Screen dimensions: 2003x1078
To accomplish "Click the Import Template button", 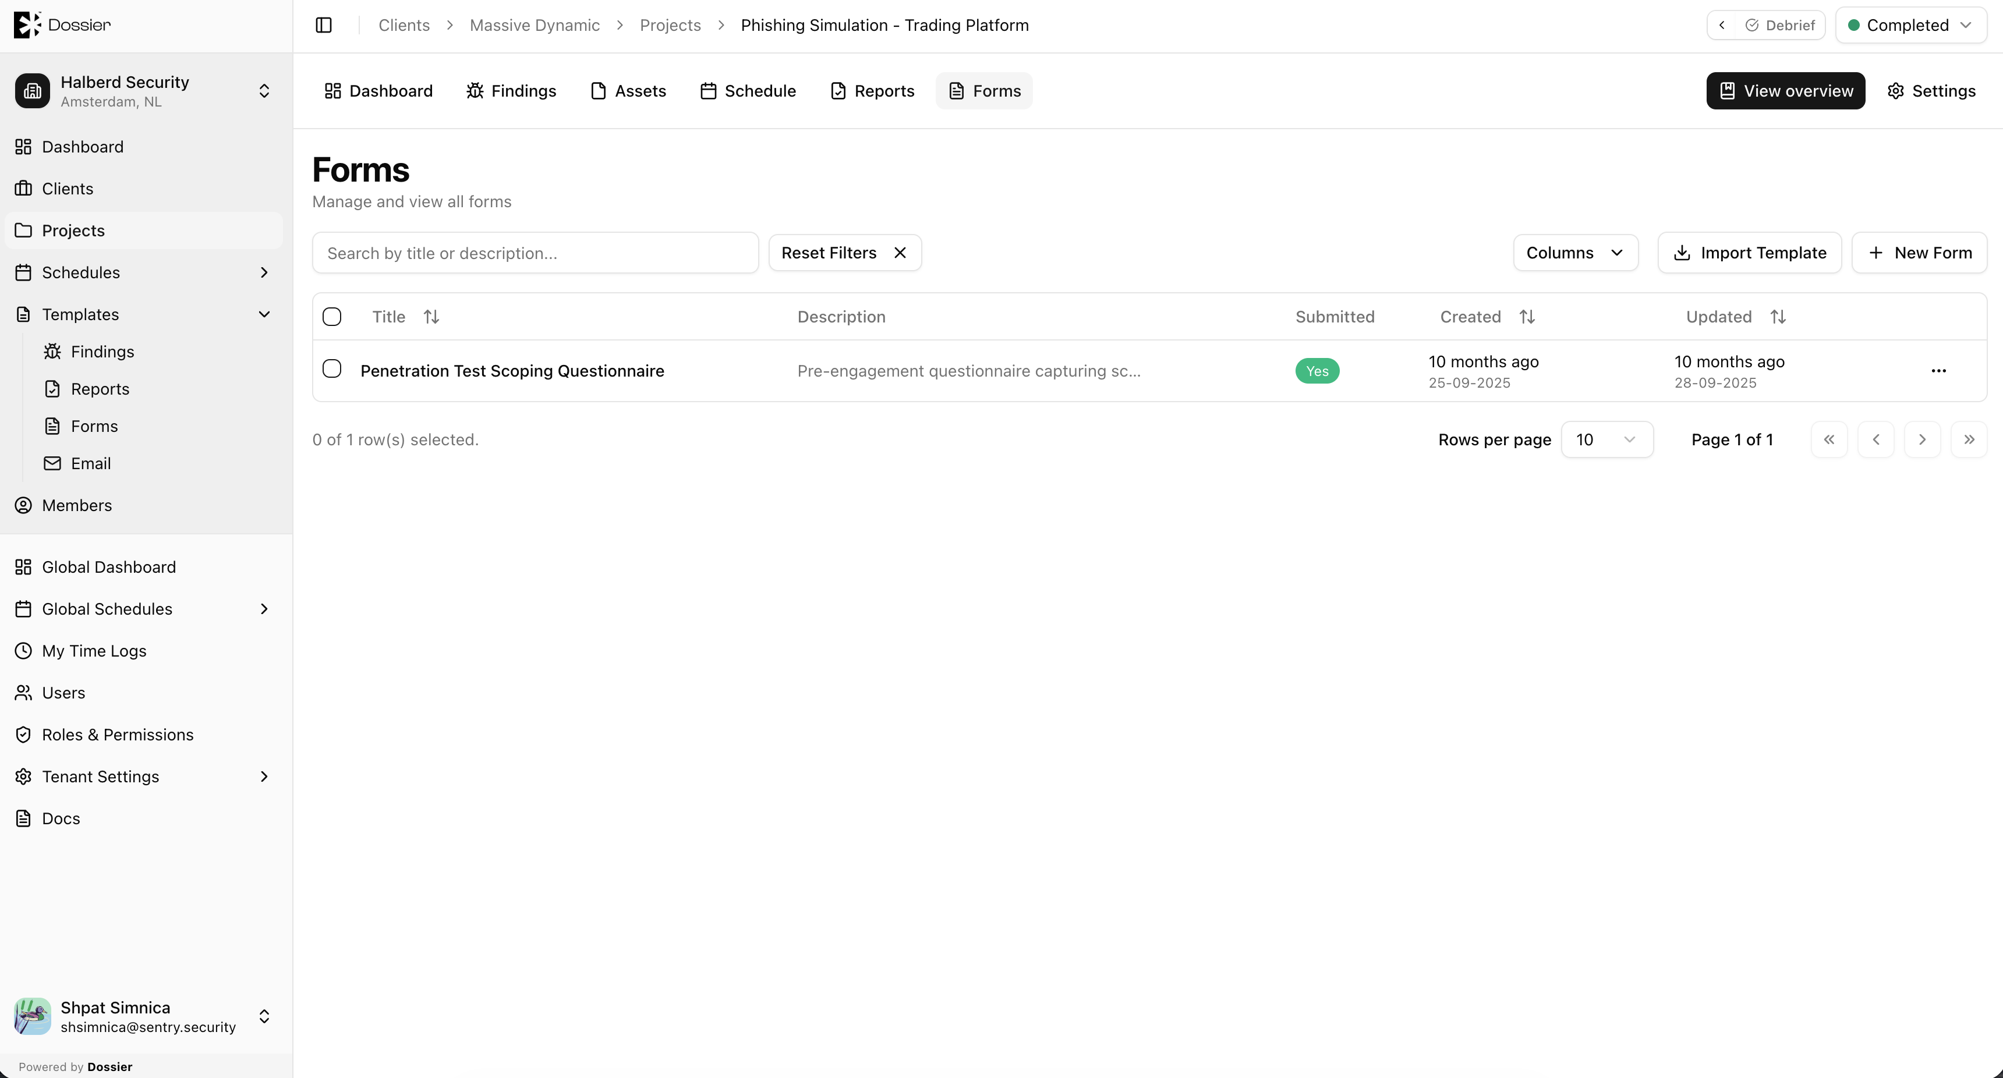I will (x=1750, y=253).
